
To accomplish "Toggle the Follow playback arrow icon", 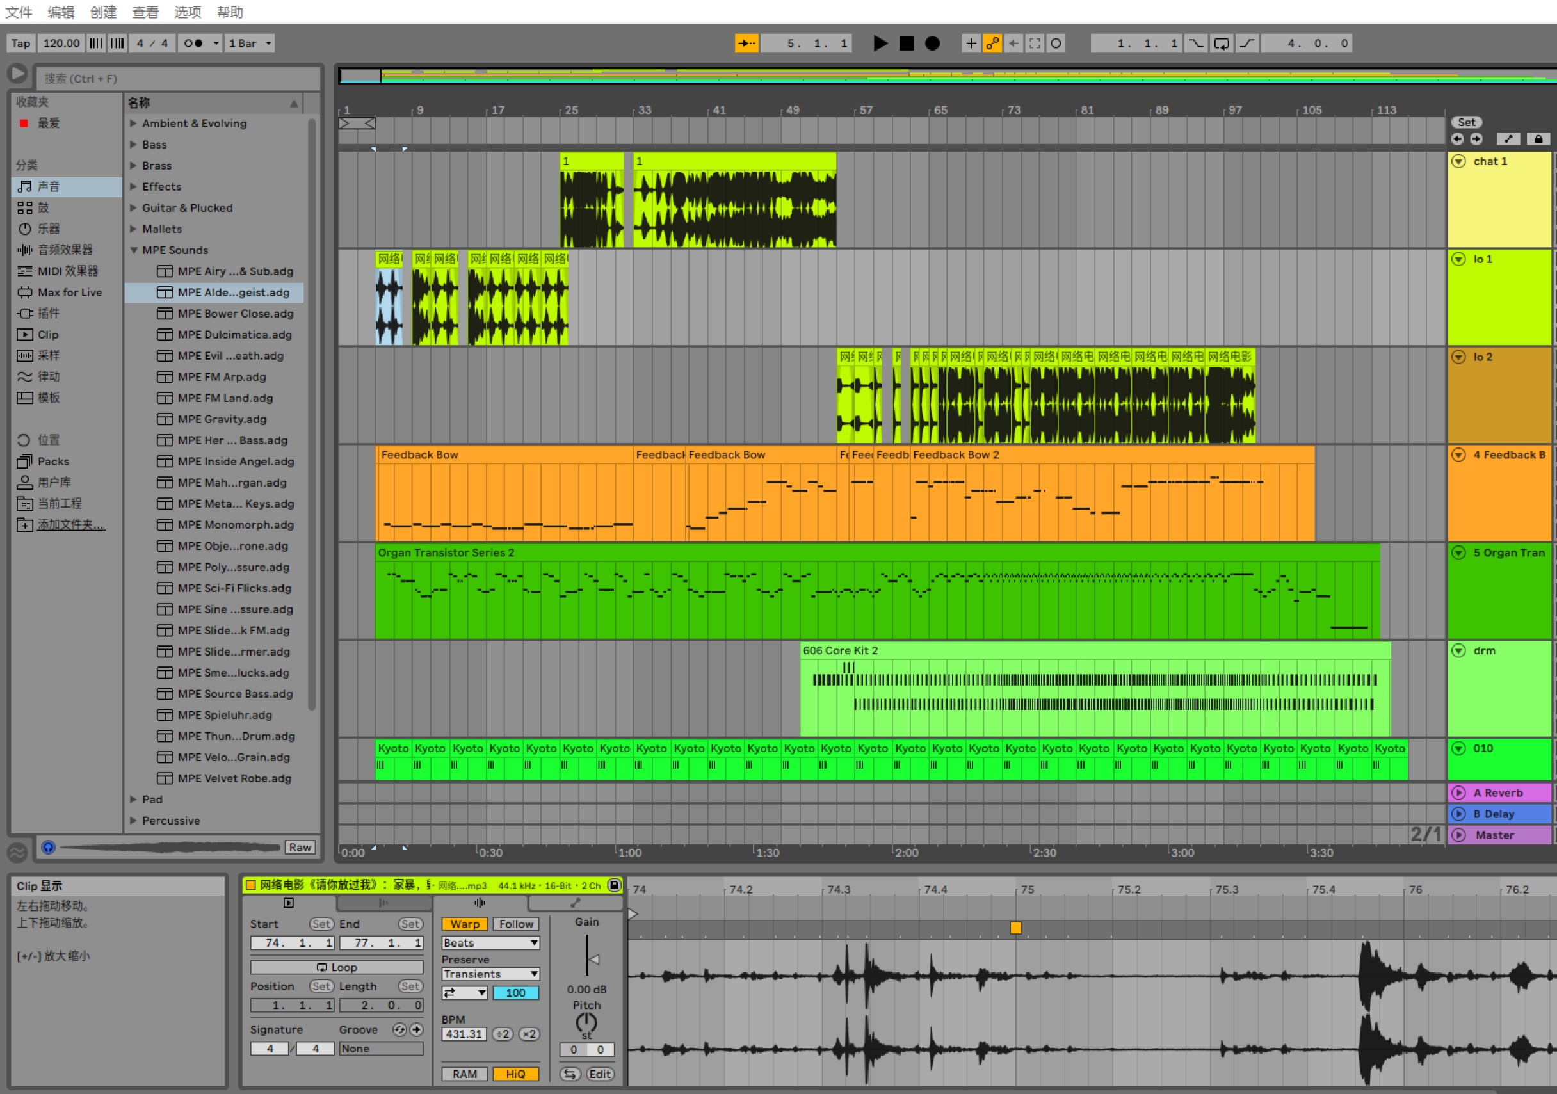I will coord(746,44).
